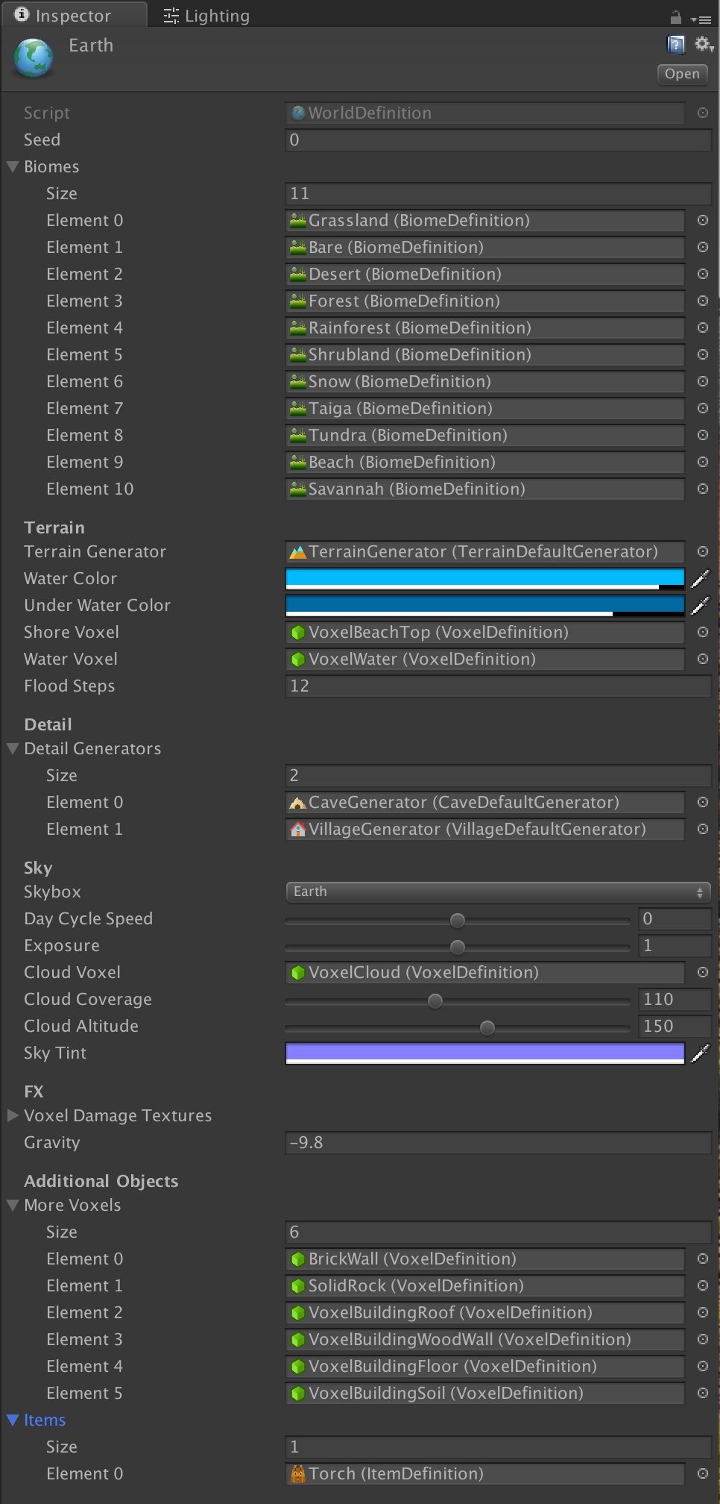Click object picker beside Torch item
The height and width of the screenshot is (1504, 720).
click(702, 1474)
